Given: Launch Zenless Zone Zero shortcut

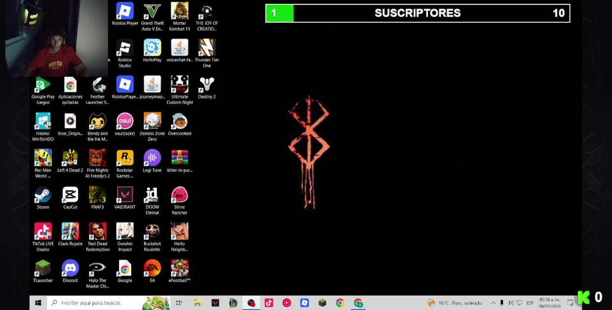Looking at the screenshot, I should [152, 127].
